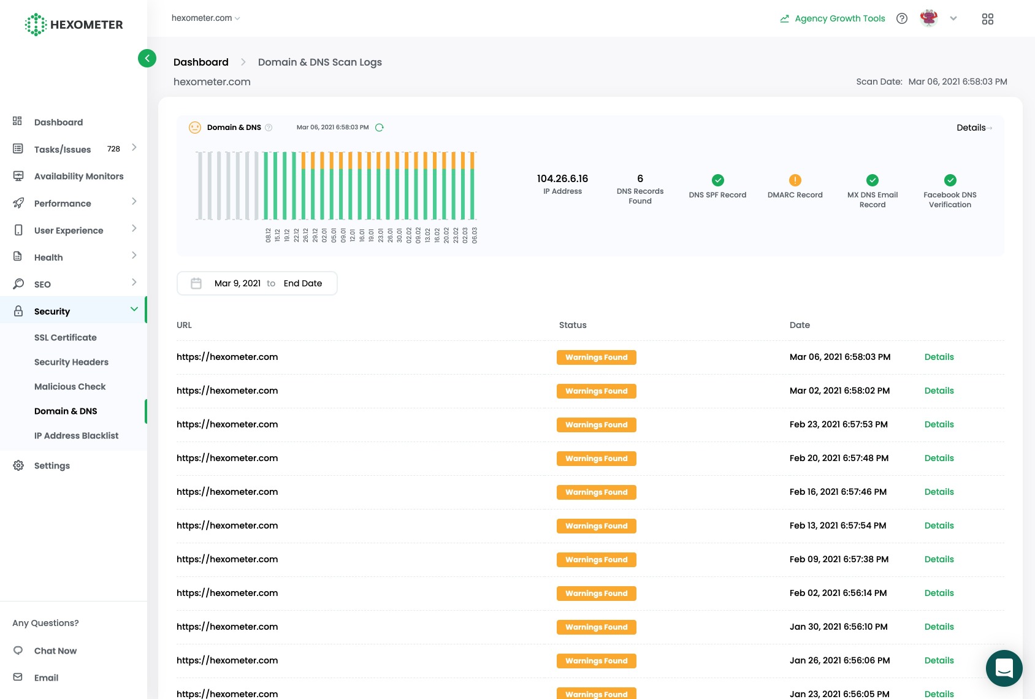This screenshot has height=699, width=1035.
Task: Click the DMARC Record warning icon
Action: point(795,180)
